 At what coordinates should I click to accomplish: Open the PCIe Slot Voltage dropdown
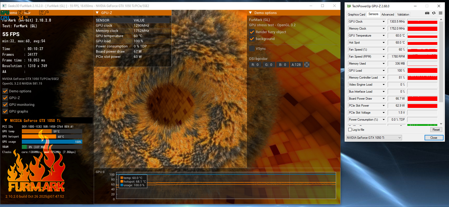tap(384, 113)
